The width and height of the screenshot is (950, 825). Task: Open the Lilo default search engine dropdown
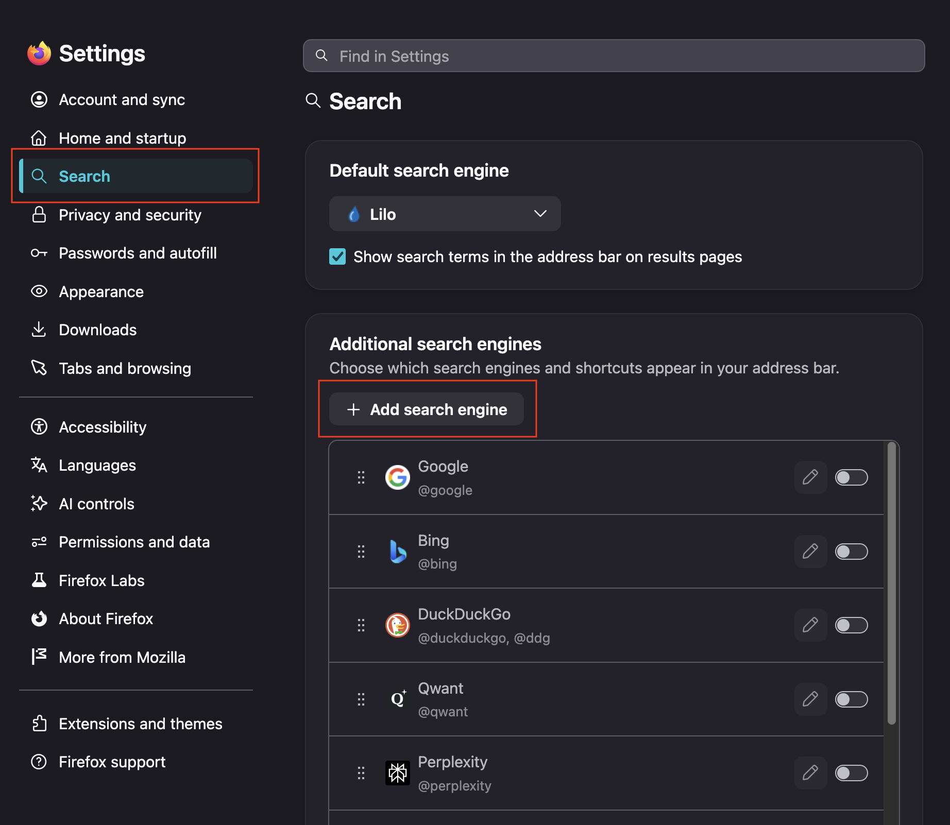[x=445, y=214]
